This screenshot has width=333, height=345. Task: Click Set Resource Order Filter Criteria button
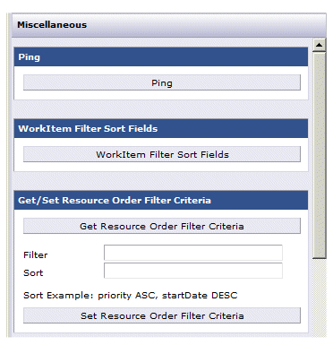coord(162,315)
